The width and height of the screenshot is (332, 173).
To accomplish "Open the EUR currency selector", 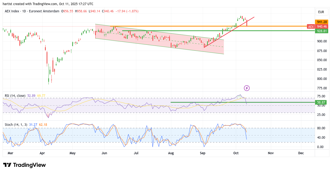I will click(321, 12).
